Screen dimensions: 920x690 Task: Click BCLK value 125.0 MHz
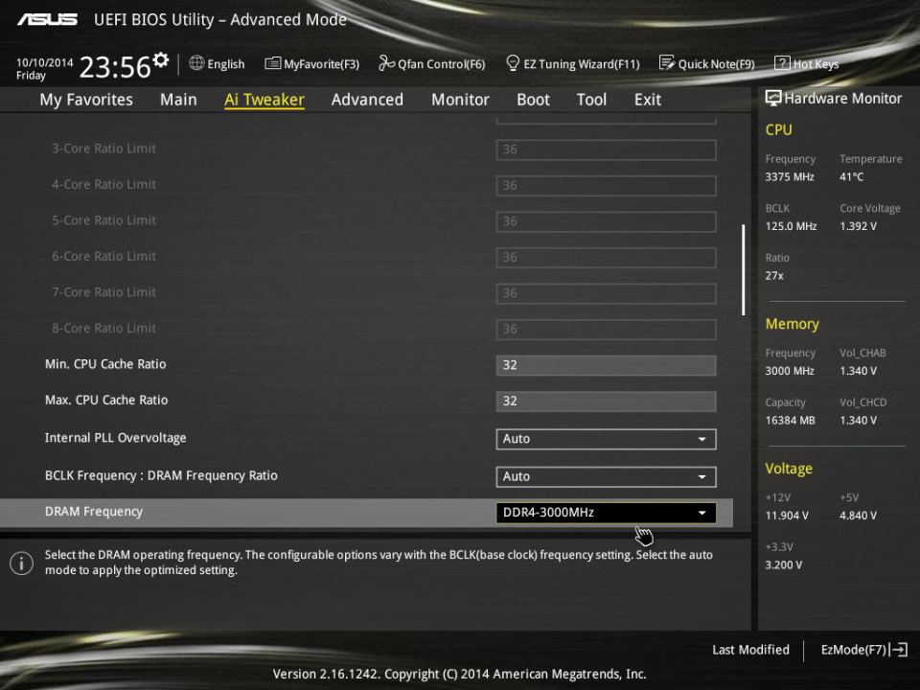point(791,226)
